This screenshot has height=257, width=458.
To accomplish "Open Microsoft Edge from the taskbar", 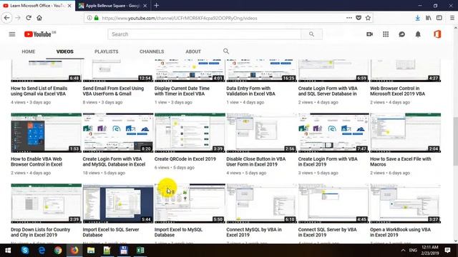I will [x=42, y=251].
